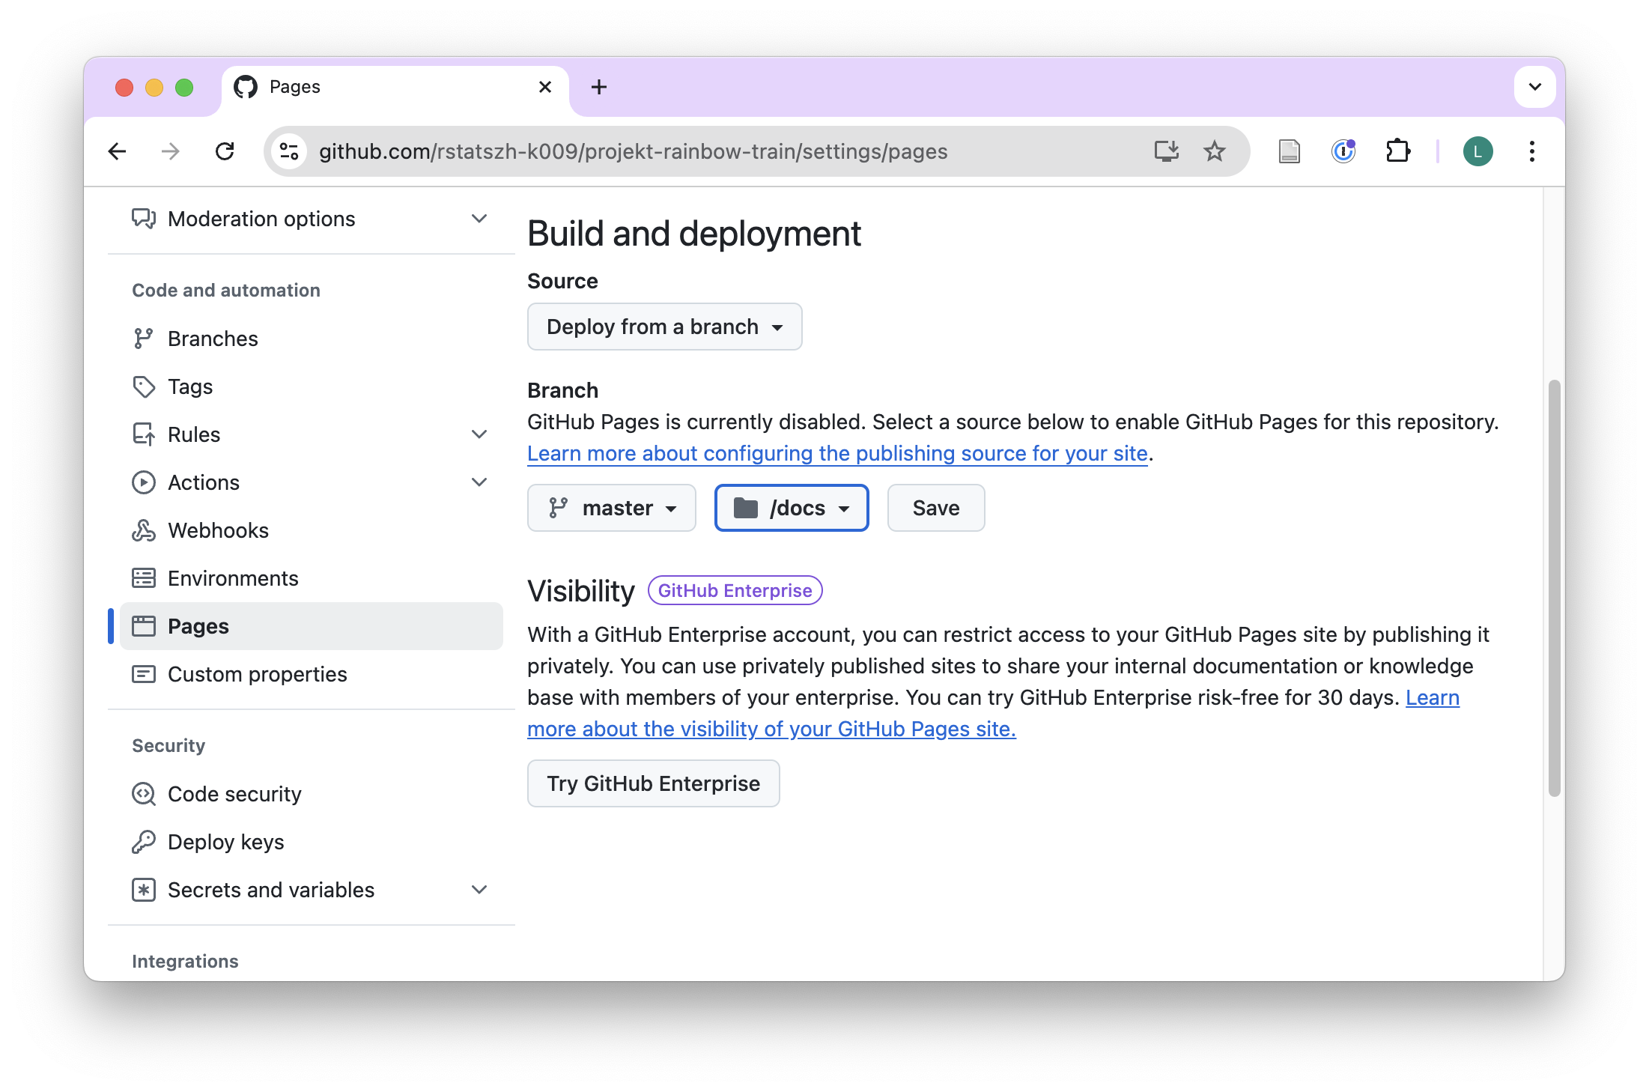Image resolution: width=1649 pixels, height=1092 pixels.
Task: Click the Branches git-branch icon in sidebar
Action: pos(144,339)
